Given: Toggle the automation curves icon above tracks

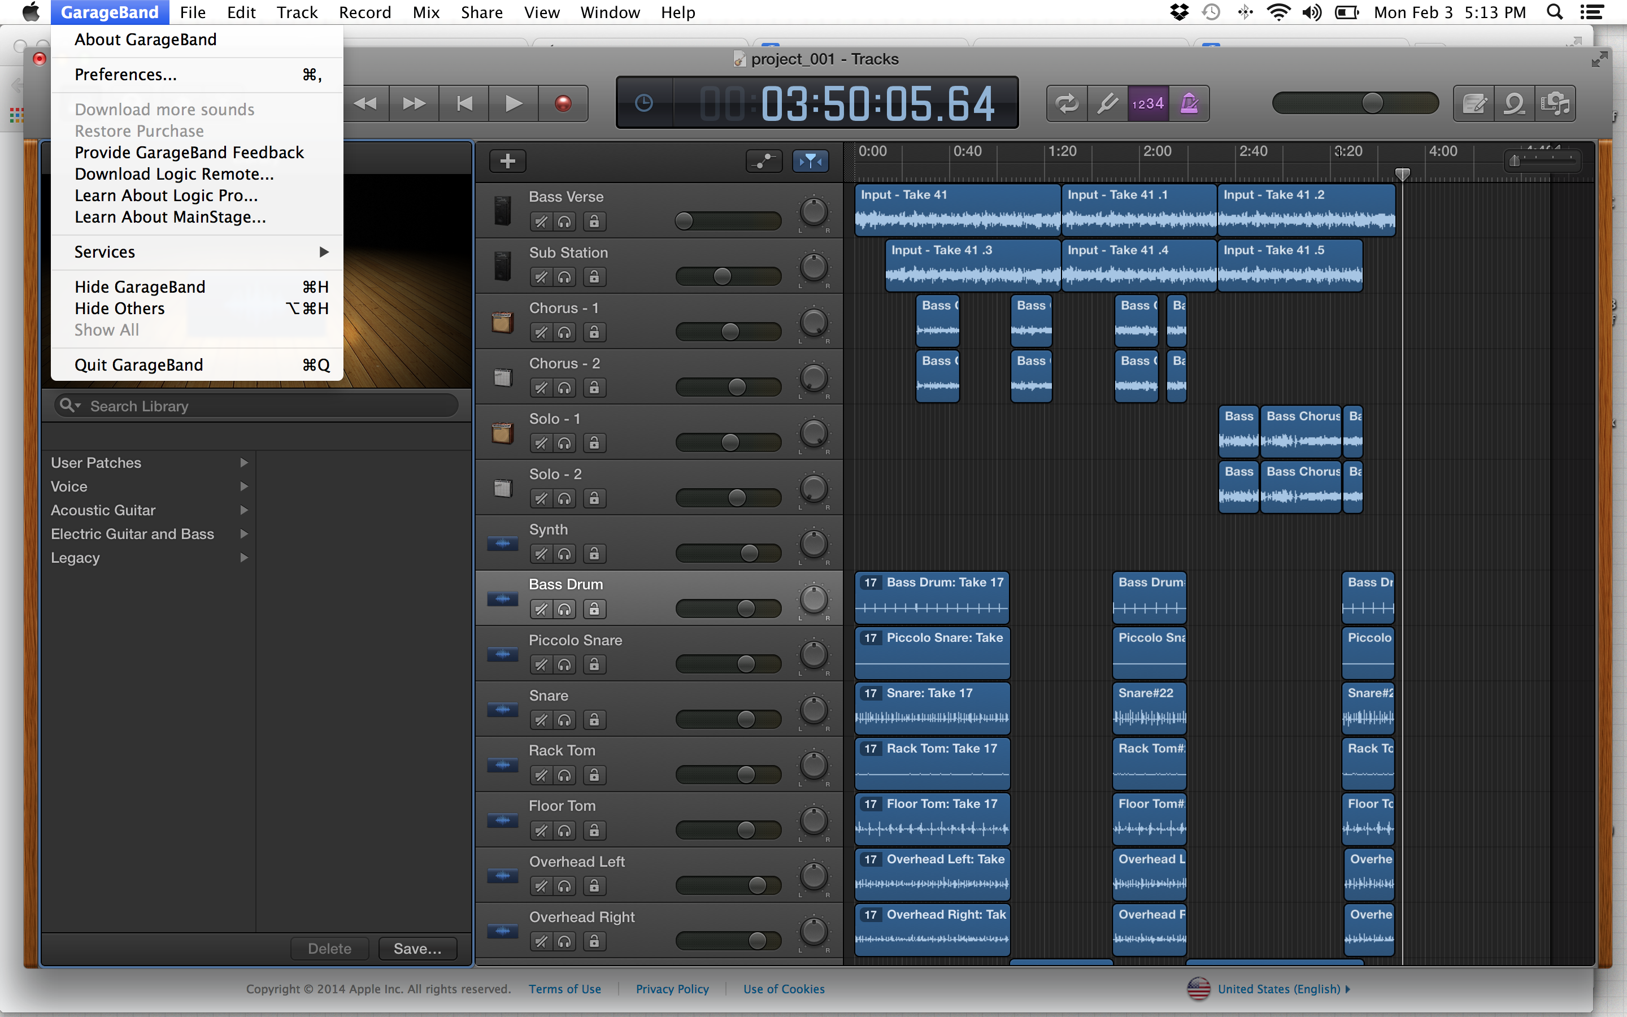Looking at the screenshot, I should (764, 161).
